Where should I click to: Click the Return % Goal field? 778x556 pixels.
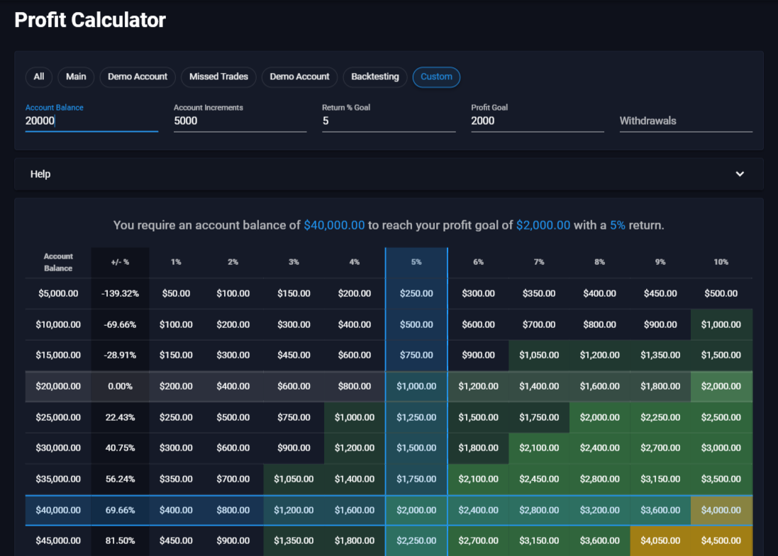(x=388, y=121)
